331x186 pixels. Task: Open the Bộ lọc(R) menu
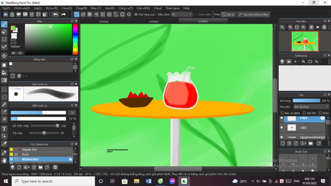tap(52, 8)
